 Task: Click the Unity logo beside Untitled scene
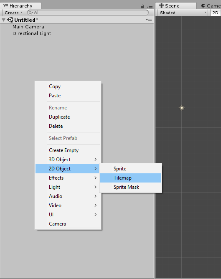pyautogui.click(x=10, y=20)
